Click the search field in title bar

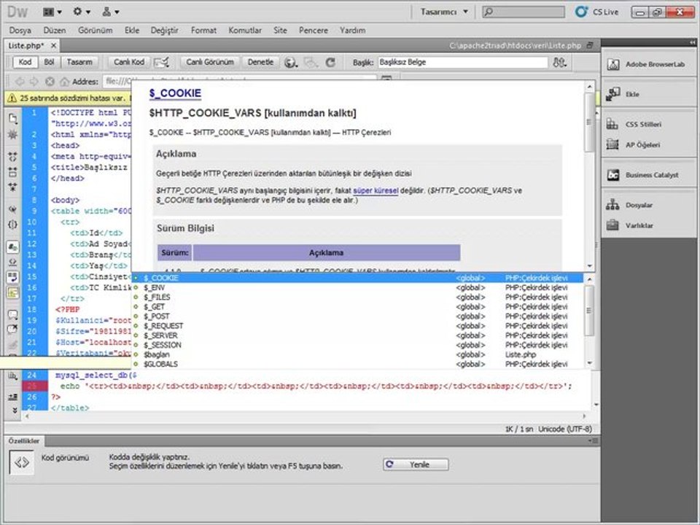pos(524,12)
